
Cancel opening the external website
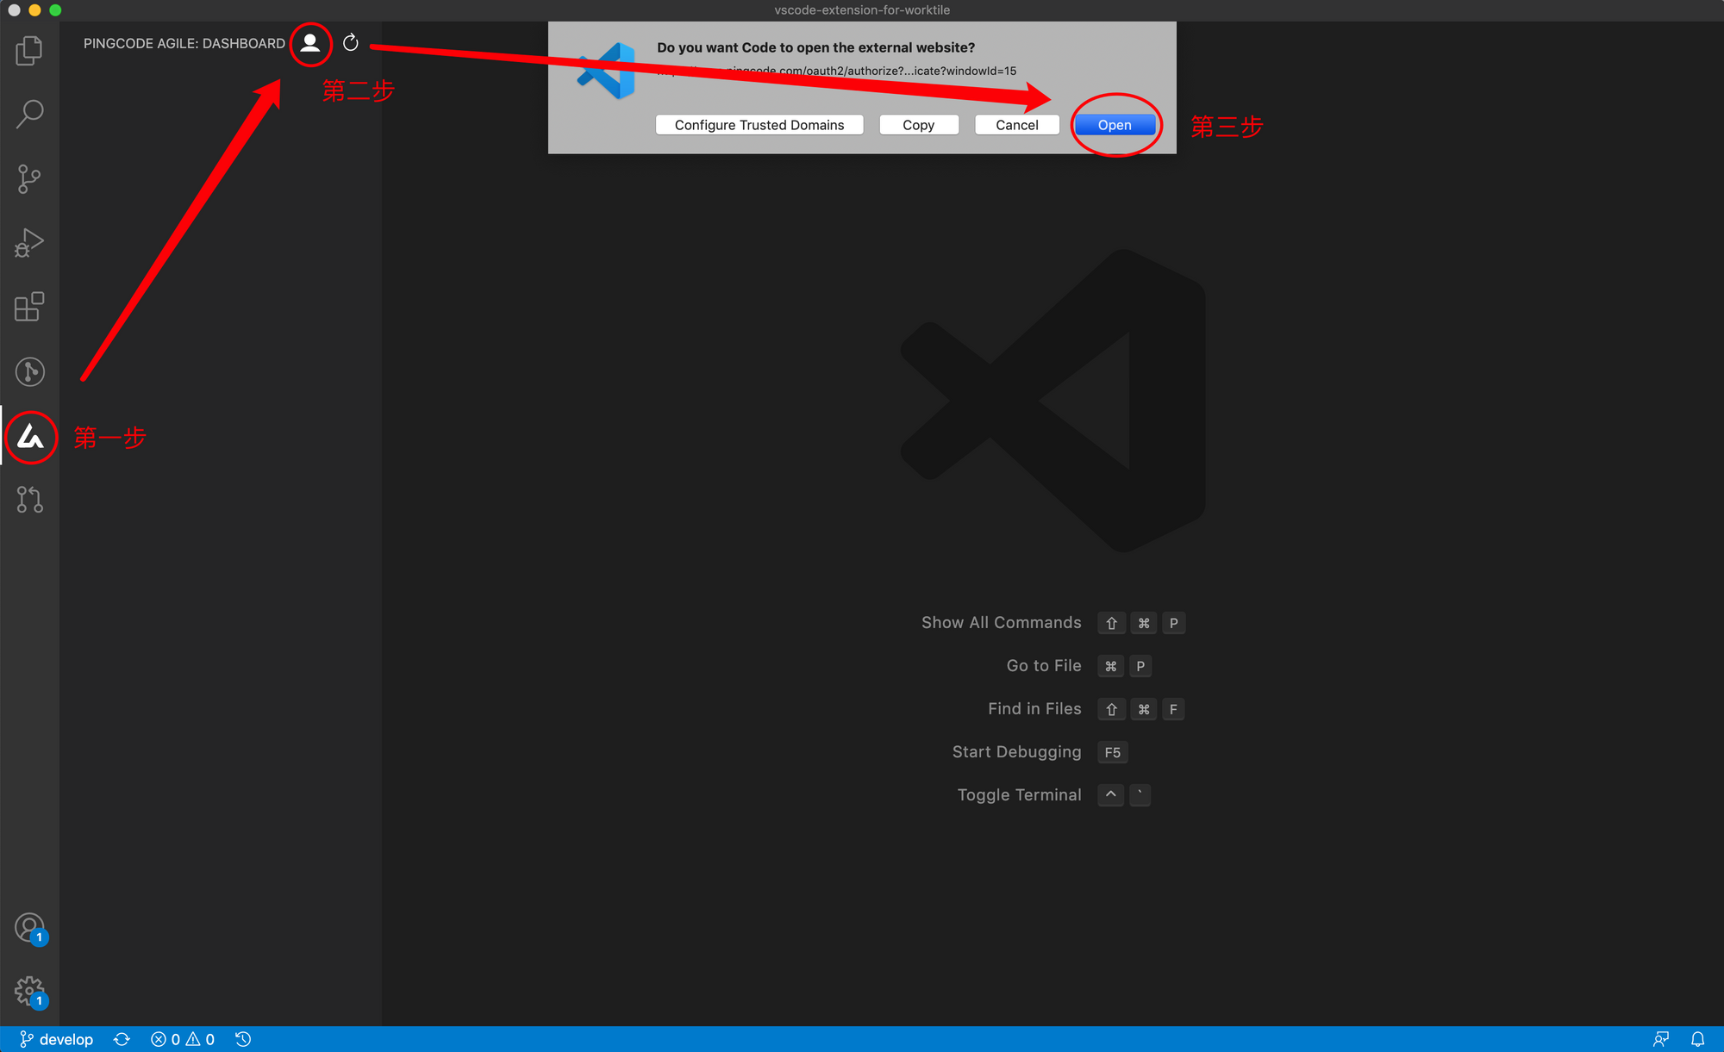point(1017,125)
